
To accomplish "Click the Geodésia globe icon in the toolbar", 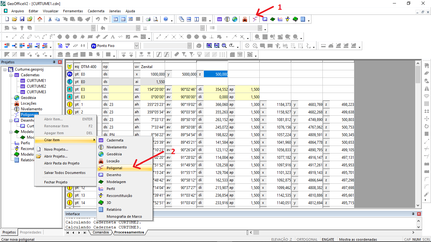I will point(235,19).
